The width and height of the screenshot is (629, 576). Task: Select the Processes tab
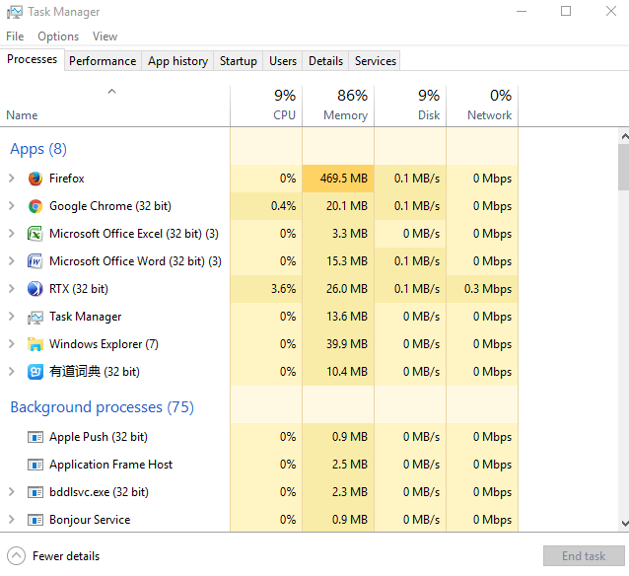coord(33,59)
